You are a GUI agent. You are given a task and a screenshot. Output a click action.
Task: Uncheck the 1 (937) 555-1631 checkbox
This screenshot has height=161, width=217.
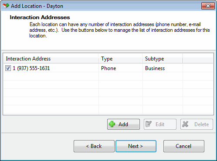tap(8, 68)
